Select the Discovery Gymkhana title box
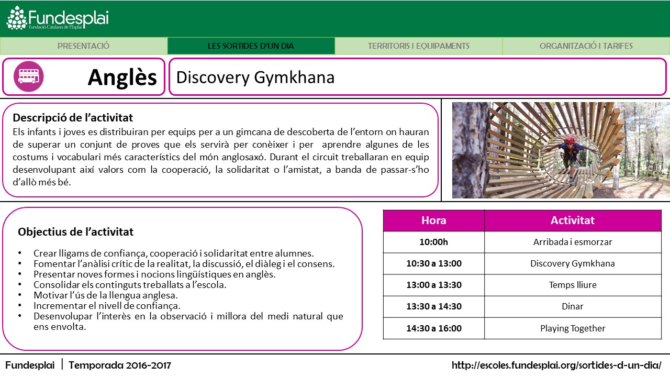670x377 pixels. tap(419, 77)
